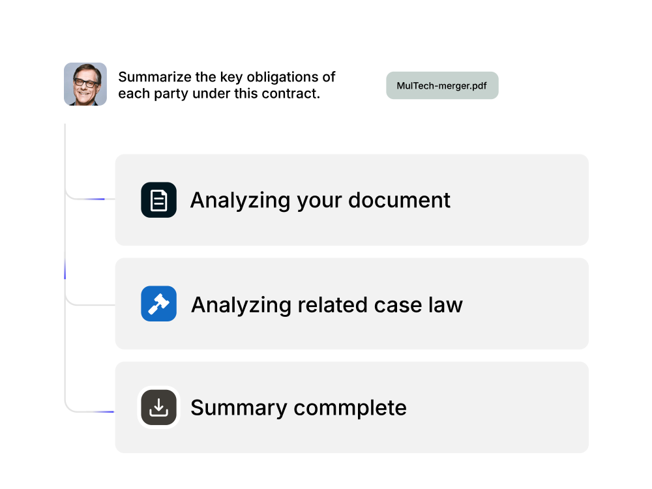652x489 pixels.
Task: Click the empty right side of the document analysis card
Action: (520, 200)
